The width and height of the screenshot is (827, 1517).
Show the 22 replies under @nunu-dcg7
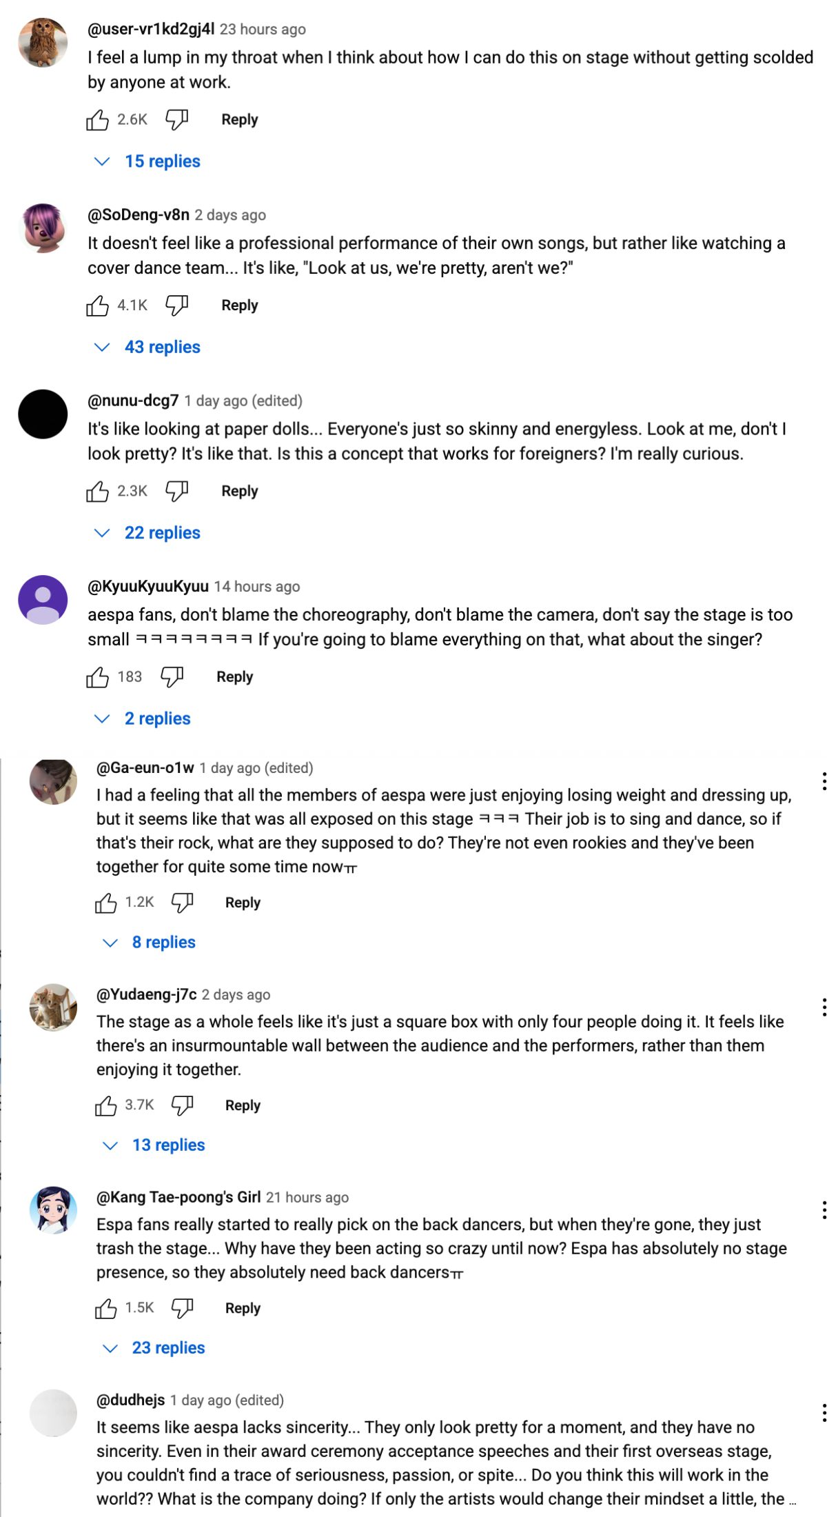[162, 533]
